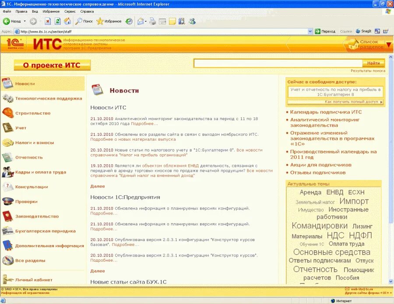Open the Командировки tag
The image size is (394, 304).
click(x=320, y=225)
